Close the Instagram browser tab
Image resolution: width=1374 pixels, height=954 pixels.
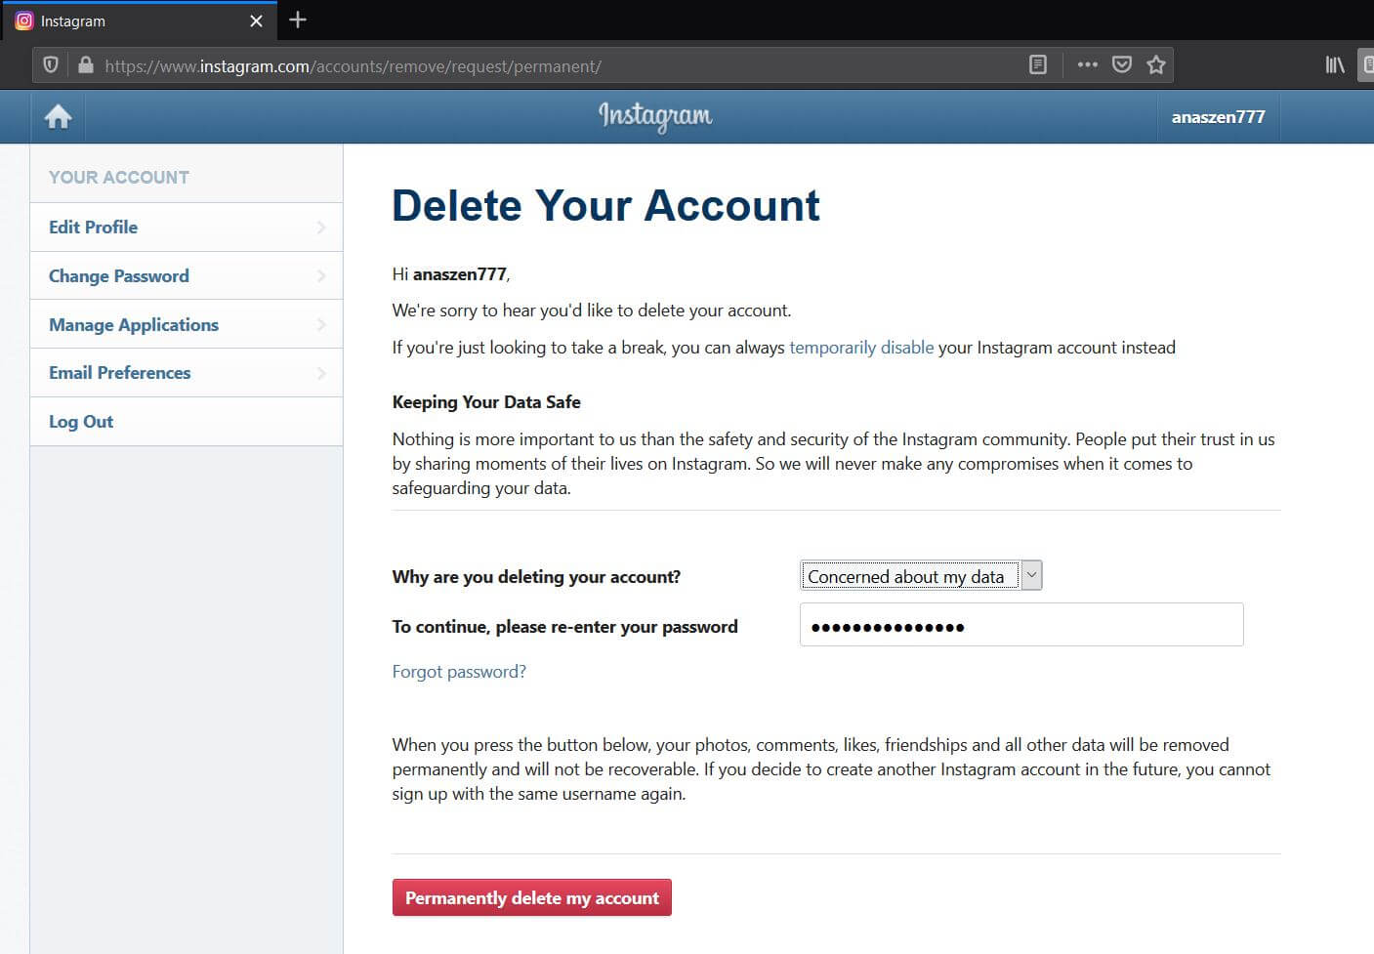point(256,21)
